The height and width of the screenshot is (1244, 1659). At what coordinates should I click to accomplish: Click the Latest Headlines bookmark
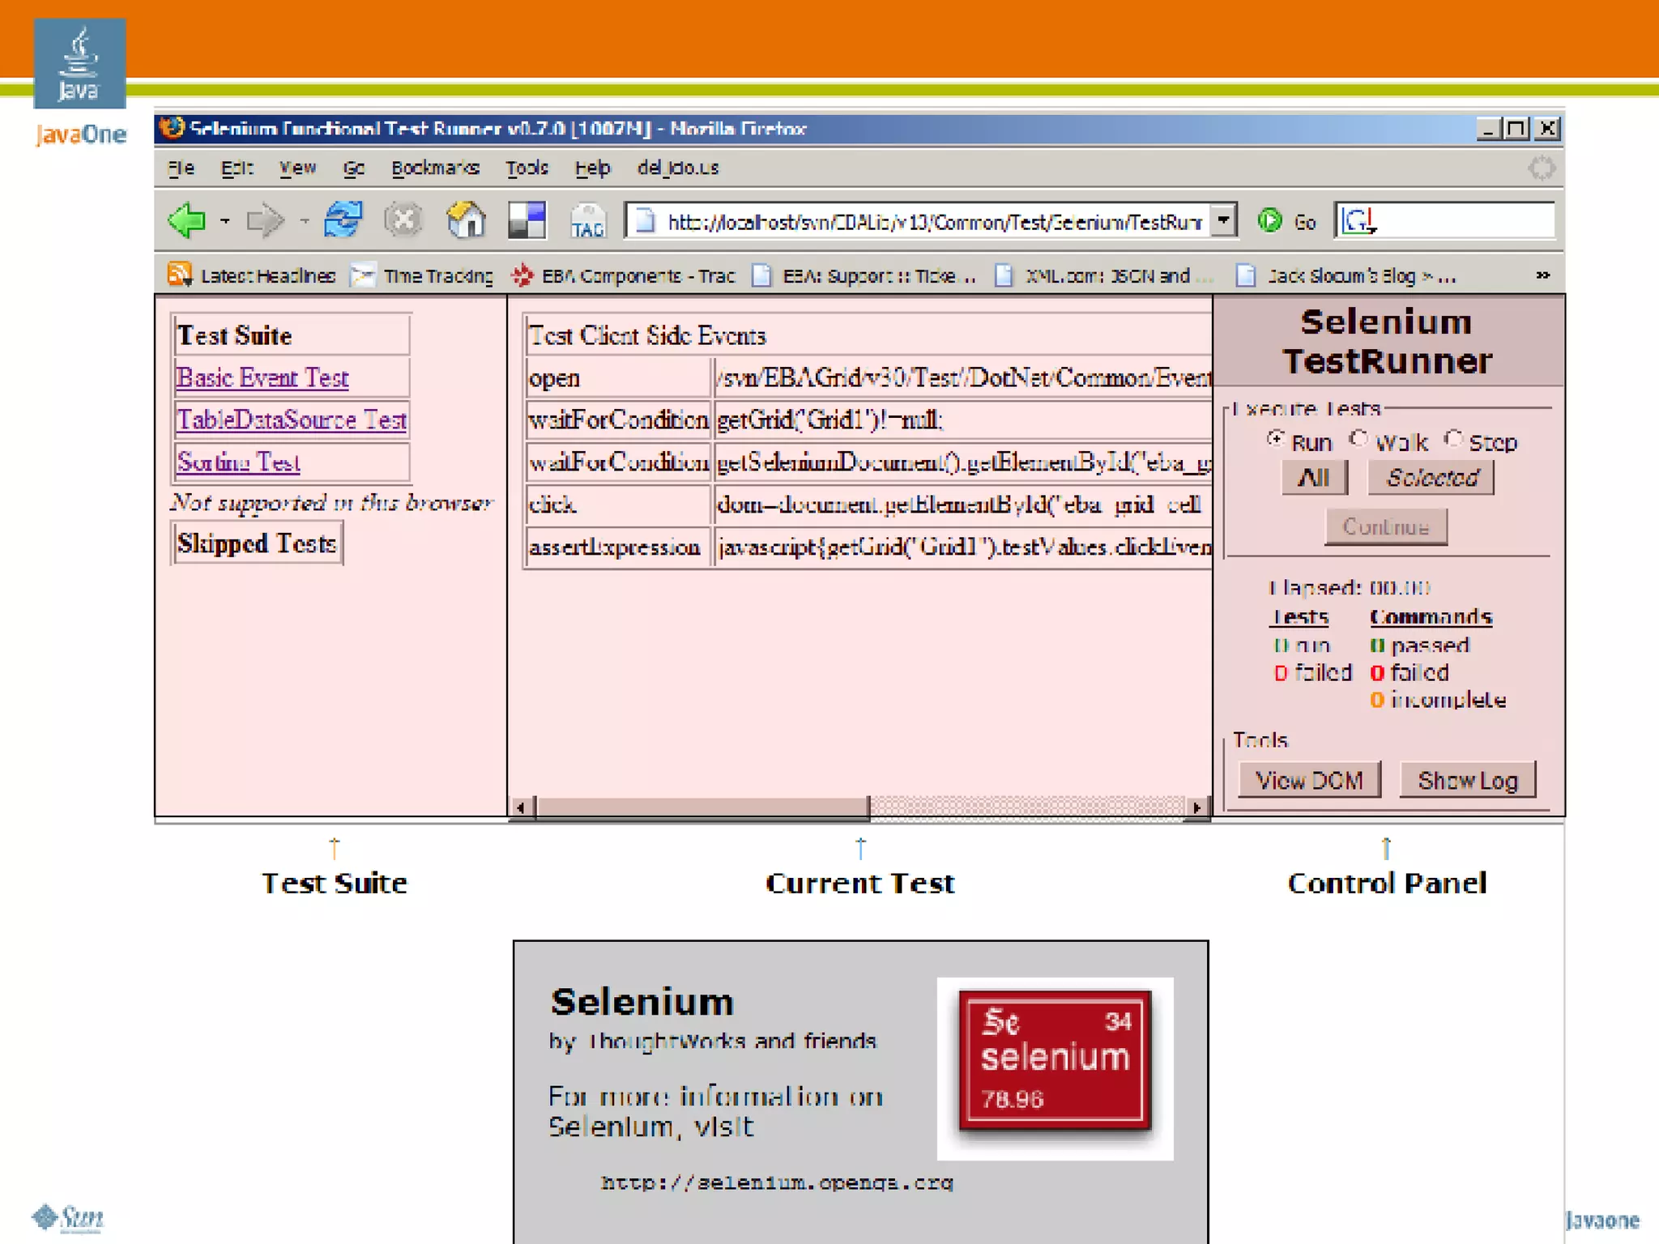pos(251,275)
